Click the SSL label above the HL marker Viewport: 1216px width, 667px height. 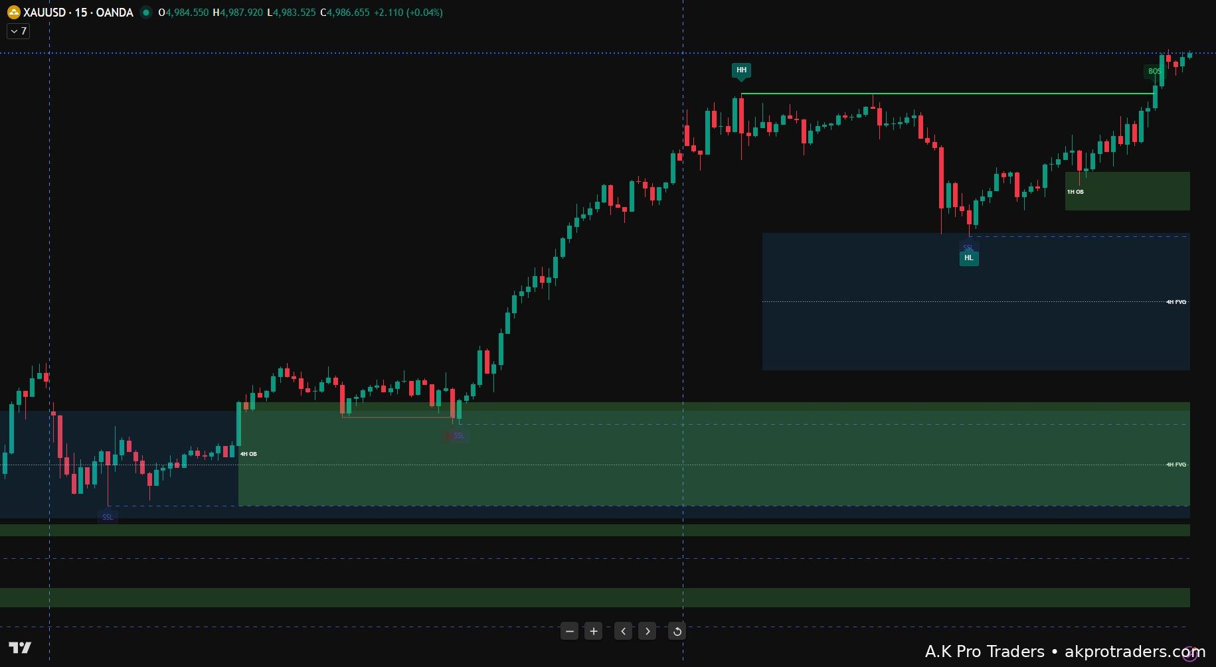point(968,247)
